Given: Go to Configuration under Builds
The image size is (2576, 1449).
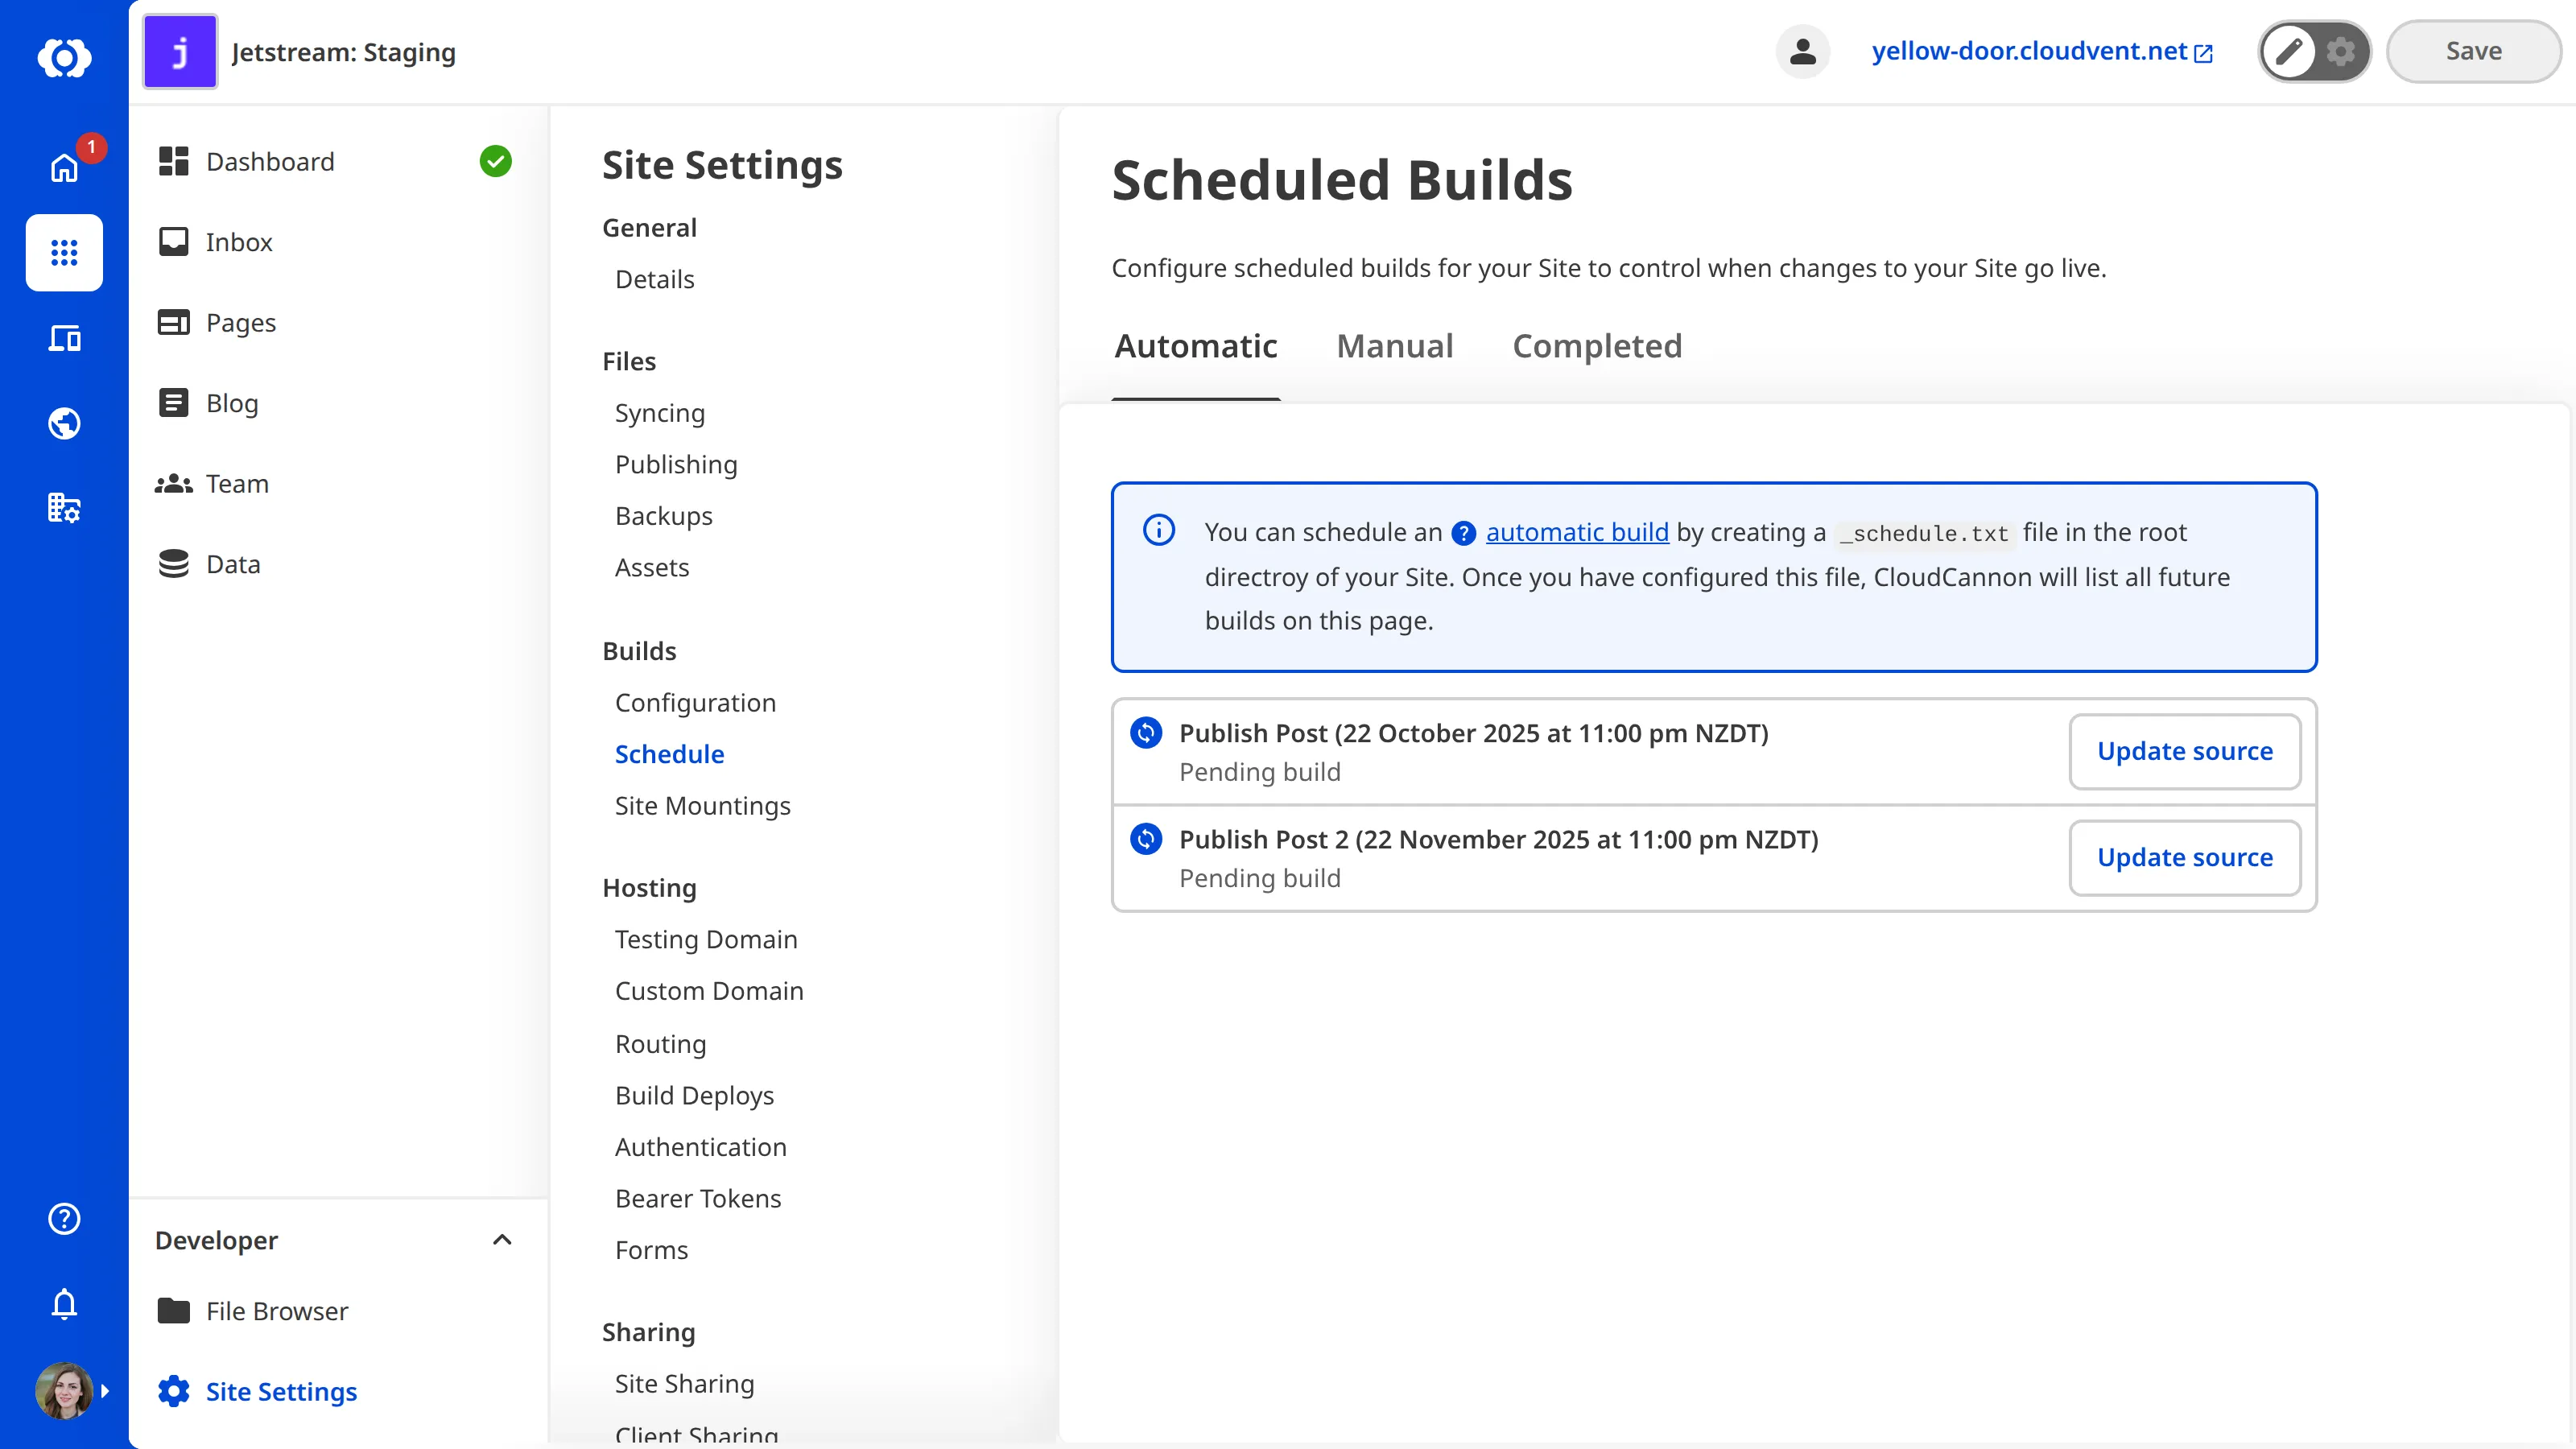Looking at the screenshot, I should click(695, 703).
